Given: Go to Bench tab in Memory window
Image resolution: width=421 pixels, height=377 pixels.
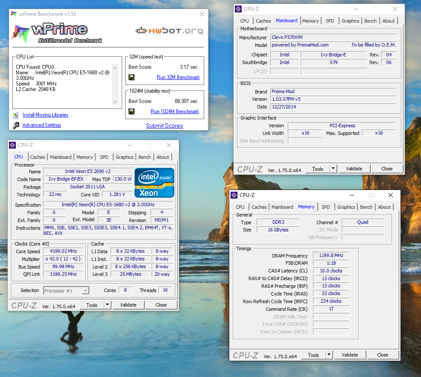Looking at the screenshot, I should 366,207.
